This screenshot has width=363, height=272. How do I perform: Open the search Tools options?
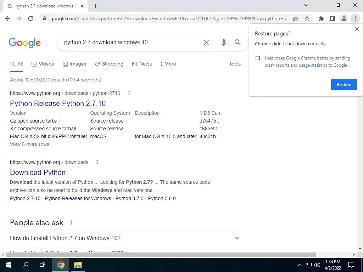[x=235, y=64]
